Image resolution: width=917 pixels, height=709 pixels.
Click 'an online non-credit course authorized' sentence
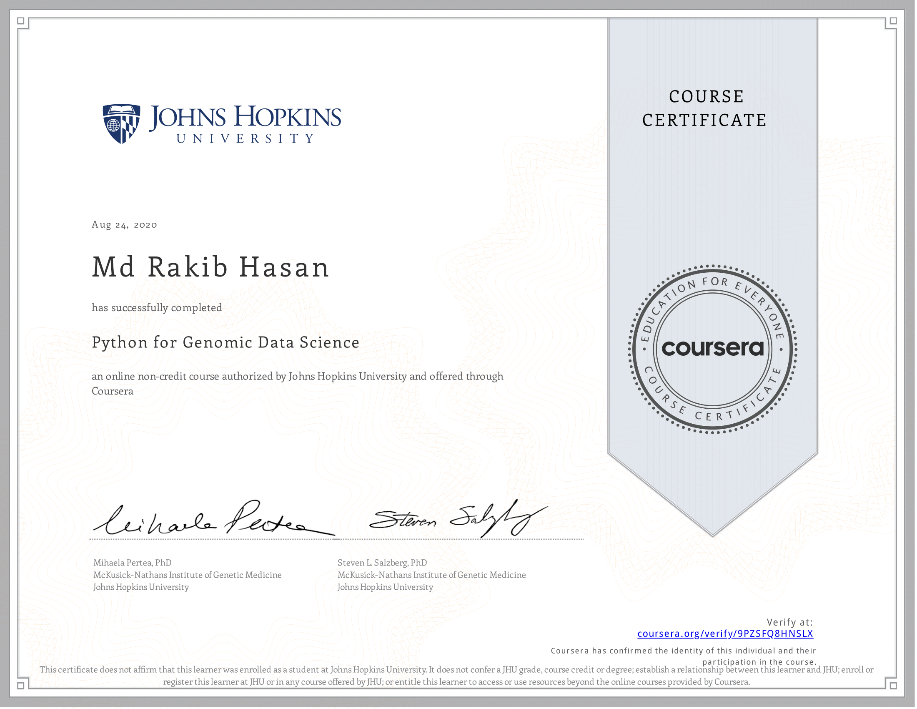pyautogui.click(x=297, y=383)
